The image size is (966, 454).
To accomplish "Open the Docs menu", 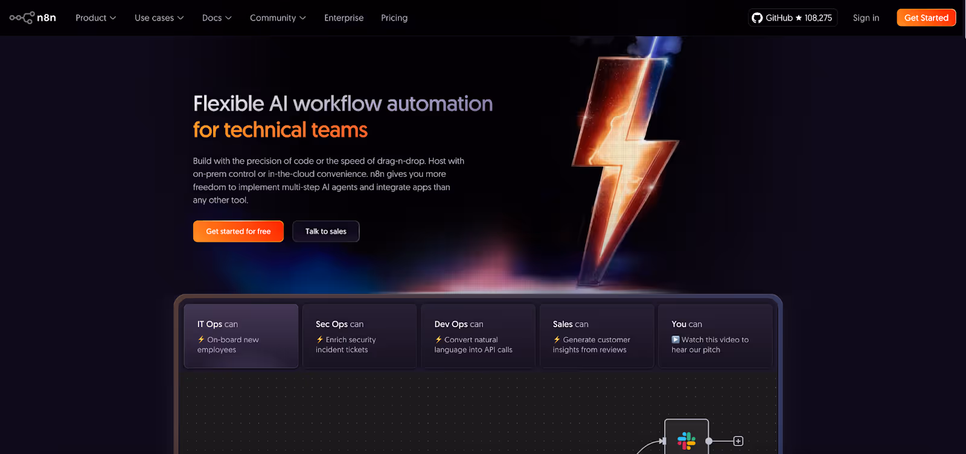I will point(217,18).
